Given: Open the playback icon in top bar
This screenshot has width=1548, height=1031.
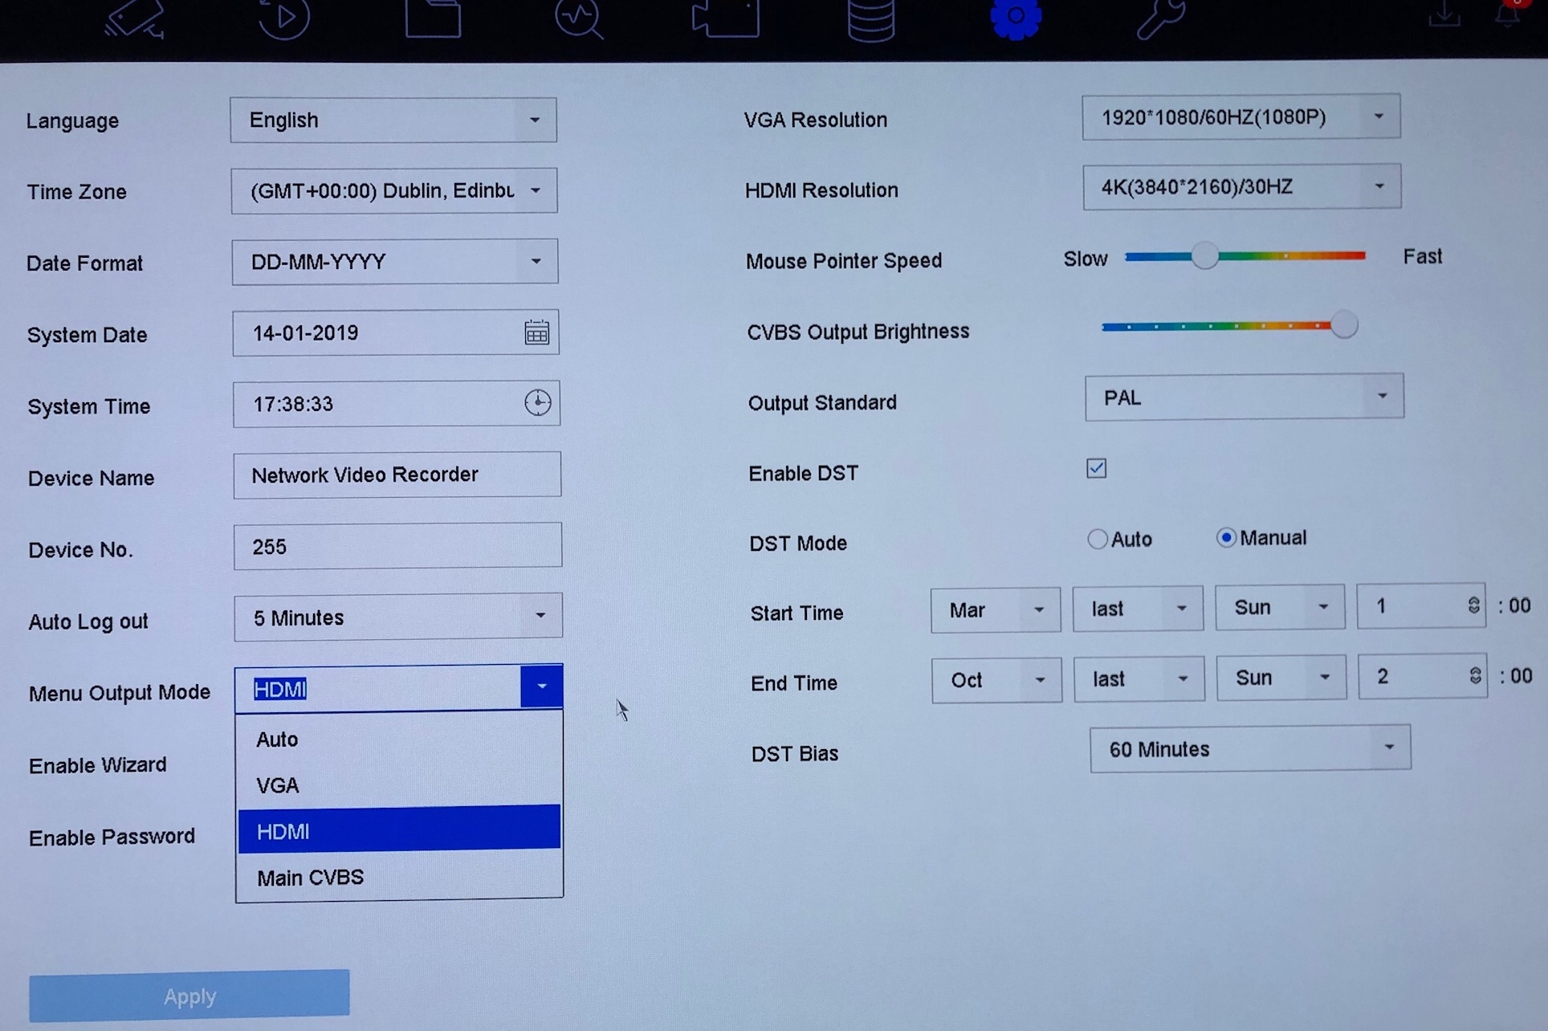Looking at the screenshot, I should tap(284, 18).
